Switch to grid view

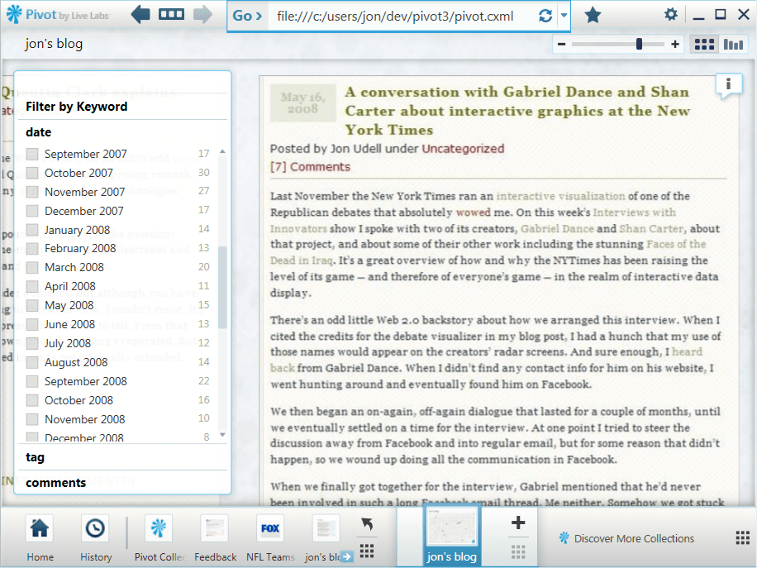704,45
